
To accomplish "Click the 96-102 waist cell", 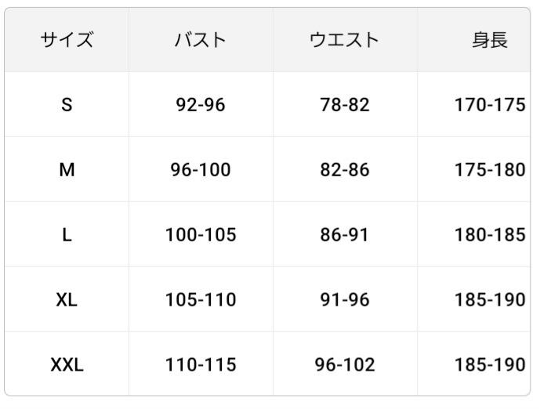I will point(344,364).
